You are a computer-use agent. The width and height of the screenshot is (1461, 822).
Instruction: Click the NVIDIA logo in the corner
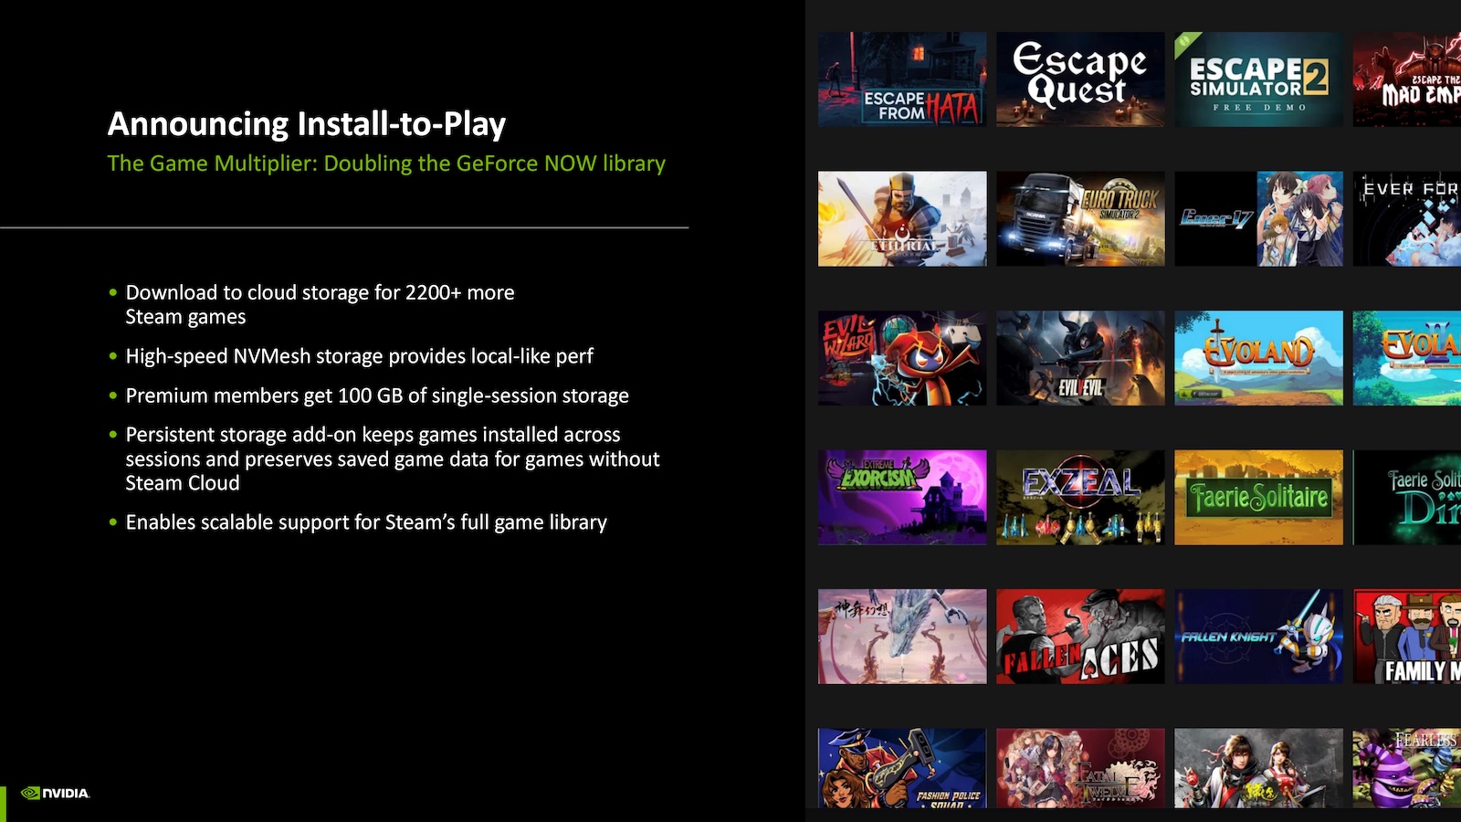pyautogui.click(x=55, y=793)
